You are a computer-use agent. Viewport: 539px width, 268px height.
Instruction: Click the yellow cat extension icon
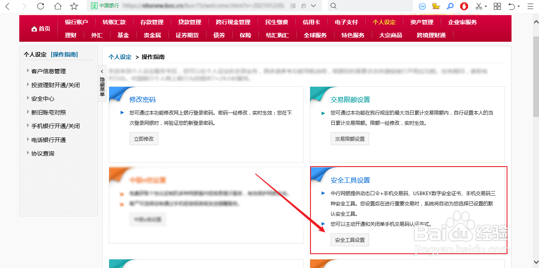pos(436,6)
